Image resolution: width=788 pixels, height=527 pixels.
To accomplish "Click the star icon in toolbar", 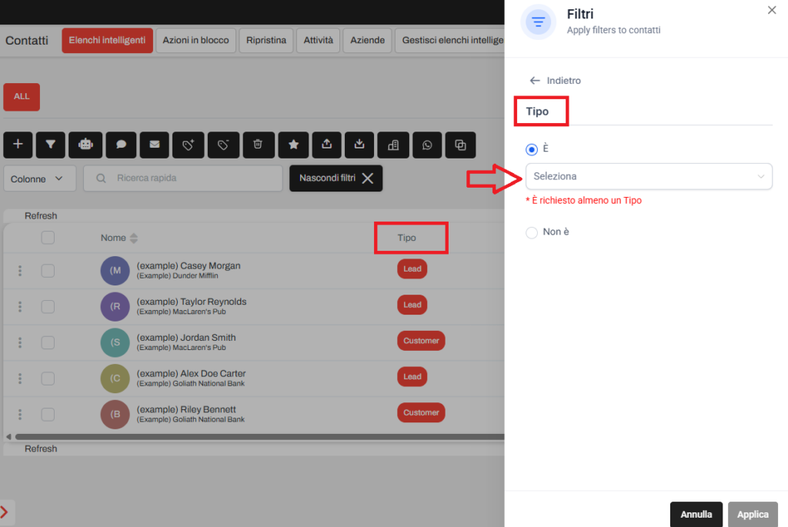I will (x=293, y=144).
